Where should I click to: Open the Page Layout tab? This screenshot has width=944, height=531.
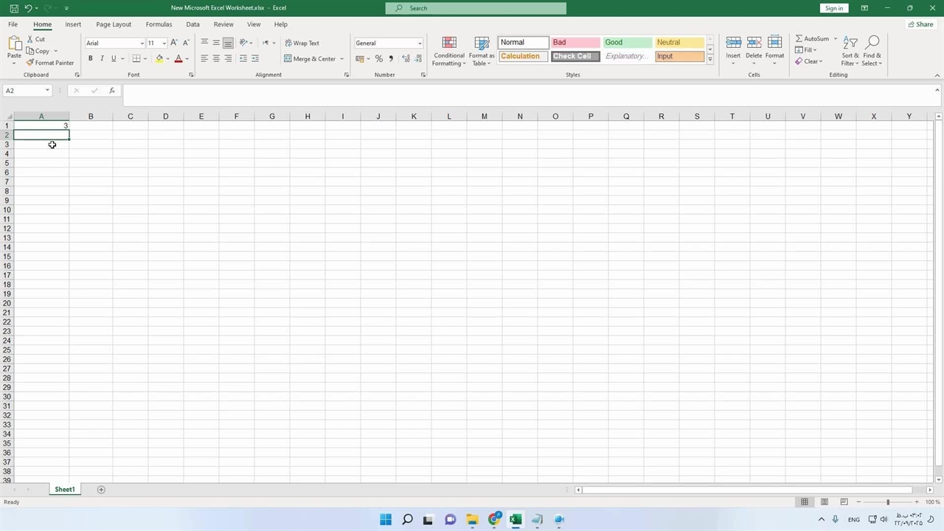pyautogui.click(x=114, y=24)
